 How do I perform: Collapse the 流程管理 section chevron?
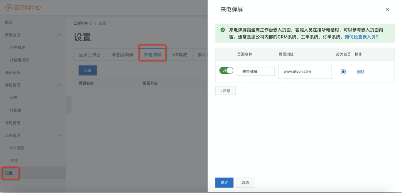click(59, 135)
